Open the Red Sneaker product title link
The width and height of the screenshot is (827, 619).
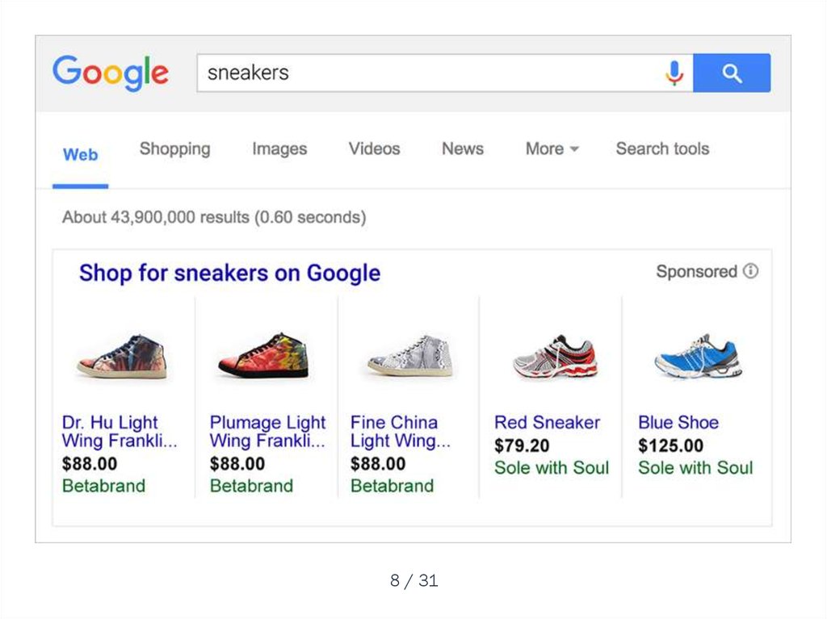coord(547,422)
